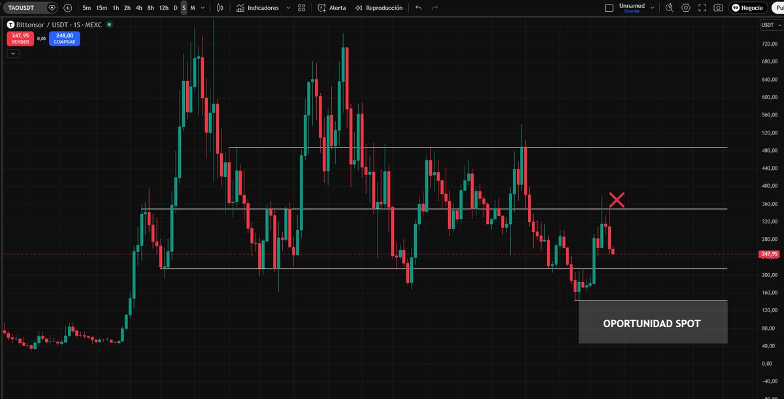Expand the layout management dropdown arrow
This screenshot has height=399, width=784.
(653, 8)
